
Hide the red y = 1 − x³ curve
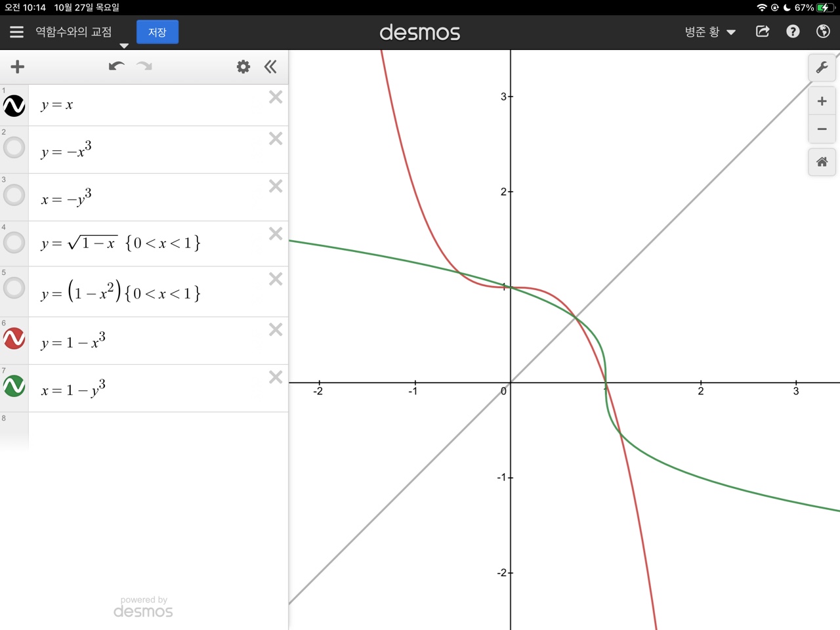point(14,339)
